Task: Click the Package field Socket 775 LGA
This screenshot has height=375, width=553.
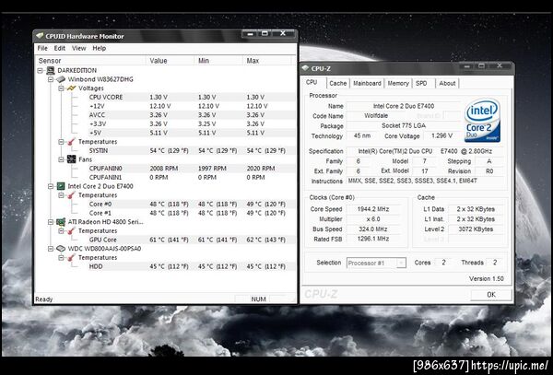Action: [404, 125]
